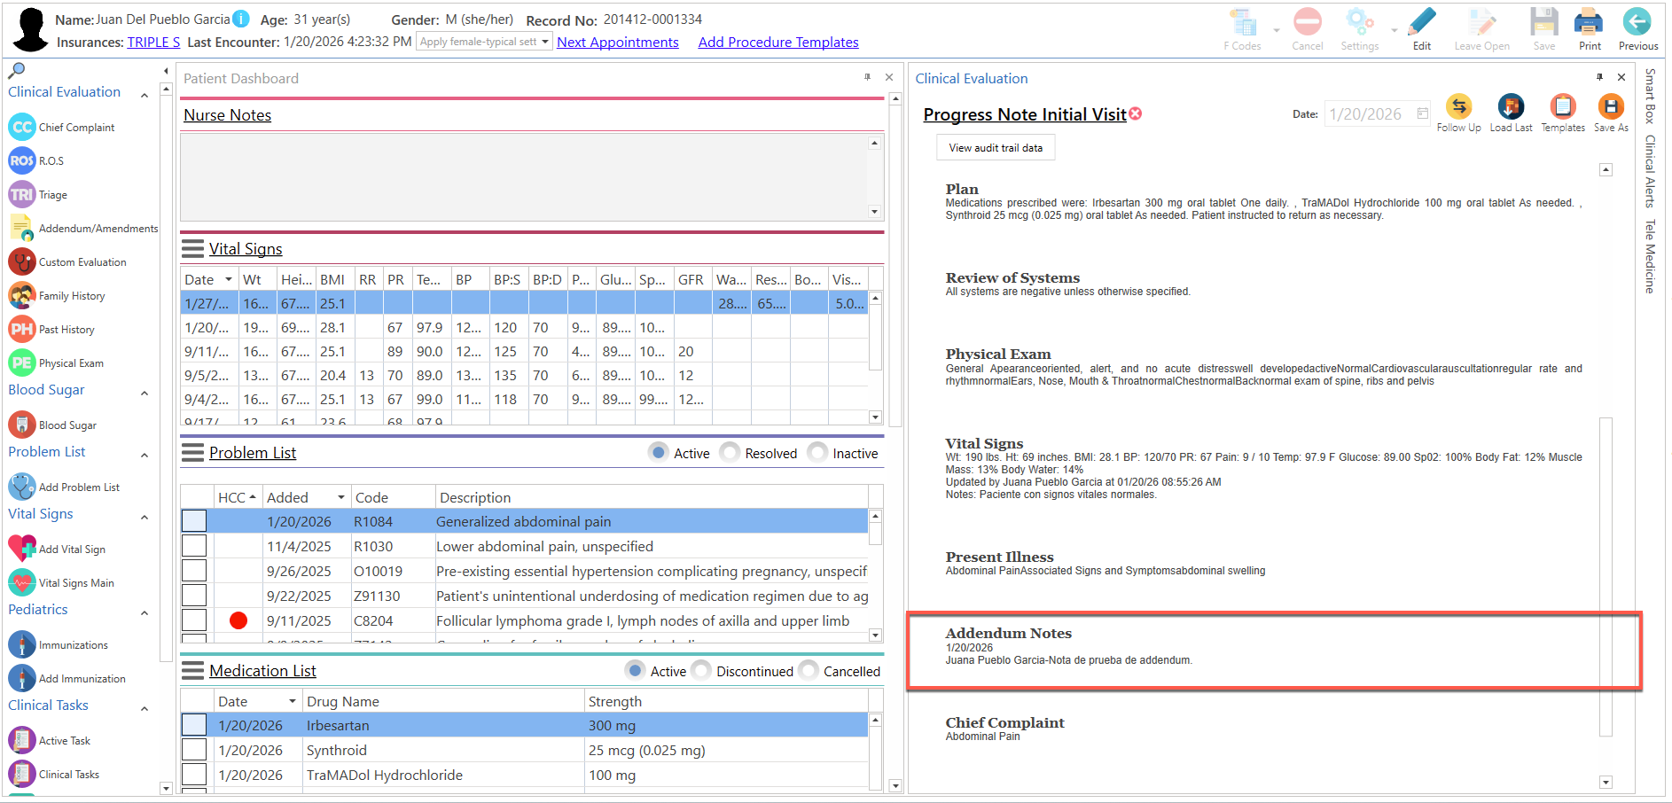The width and height of the screenshot is (1672, 803).
Task: Open the Smart Box side tab
Action: [x=1650, y=95]
